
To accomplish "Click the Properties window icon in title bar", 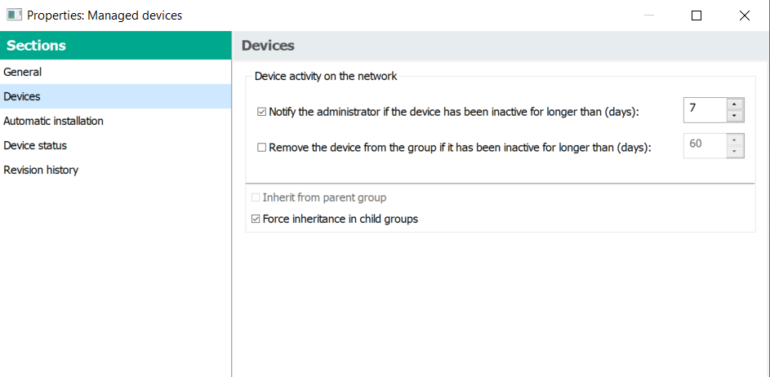I will click(x=14, y=15).
